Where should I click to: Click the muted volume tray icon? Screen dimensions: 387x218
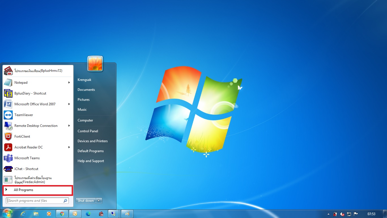[342, 214]
